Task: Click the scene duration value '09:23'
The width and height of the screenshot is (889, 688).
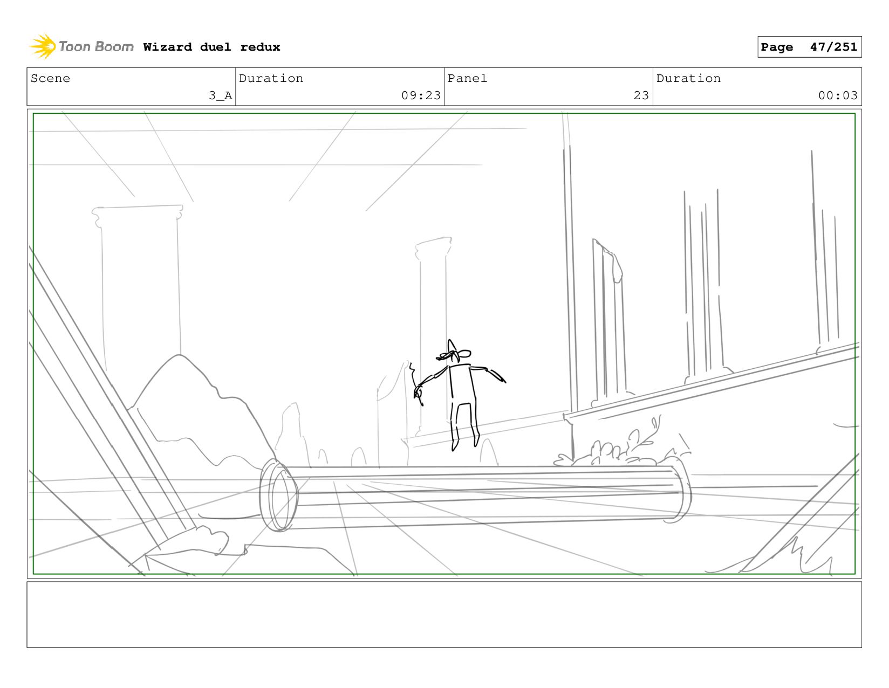Action: (x=421, y=95)
